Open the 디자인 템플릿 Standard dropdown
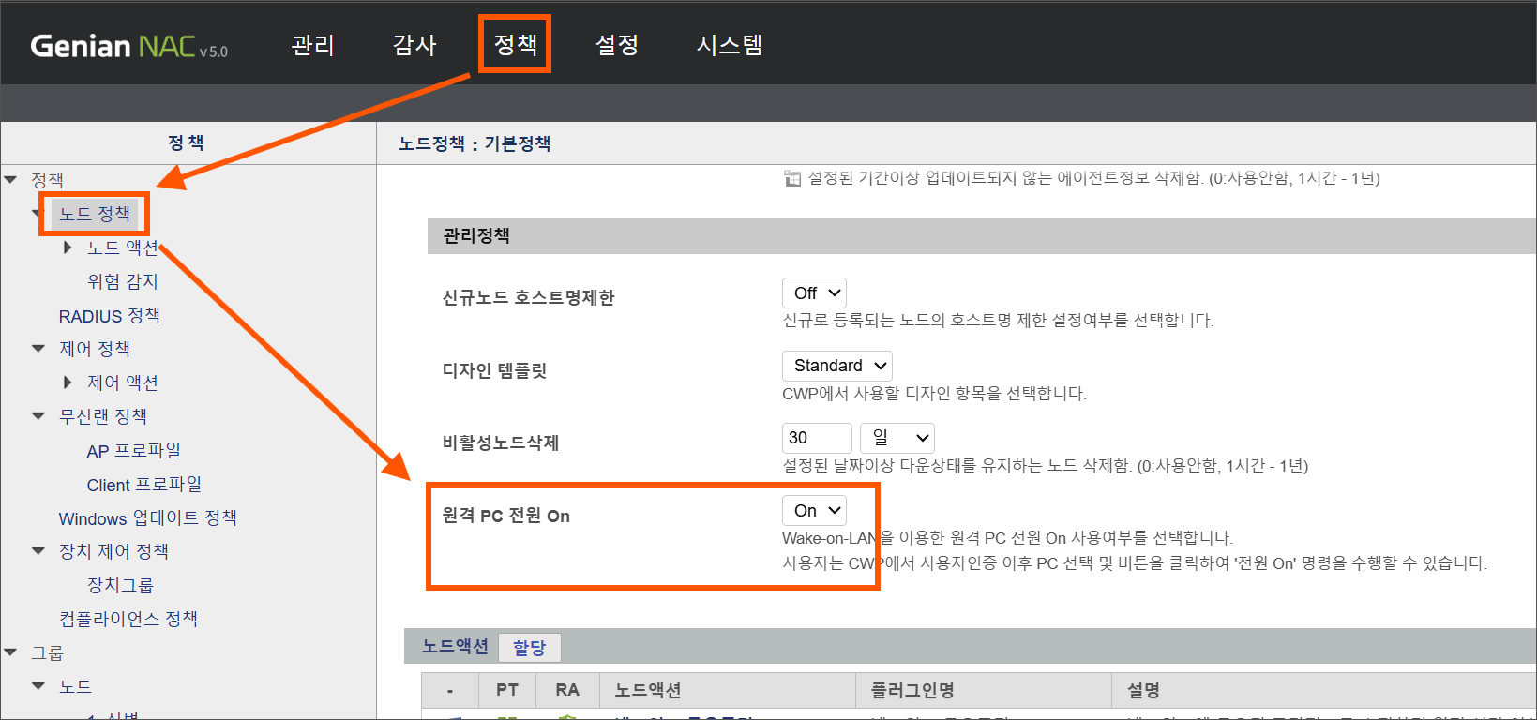 click(836, 366)
